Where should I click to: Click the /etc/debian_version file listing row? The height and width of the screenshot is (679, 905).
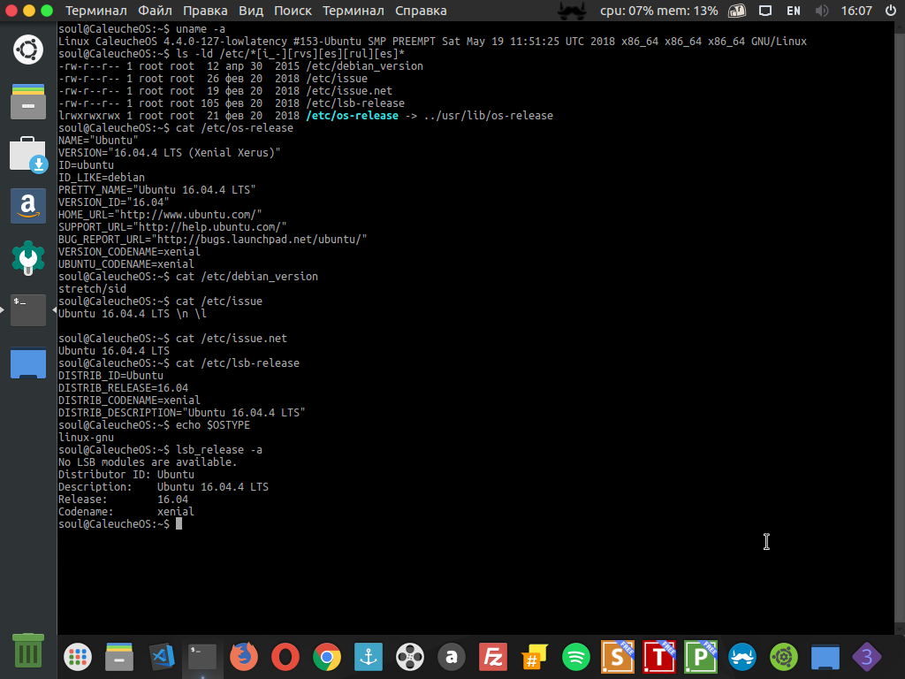(x=240, y=65)
